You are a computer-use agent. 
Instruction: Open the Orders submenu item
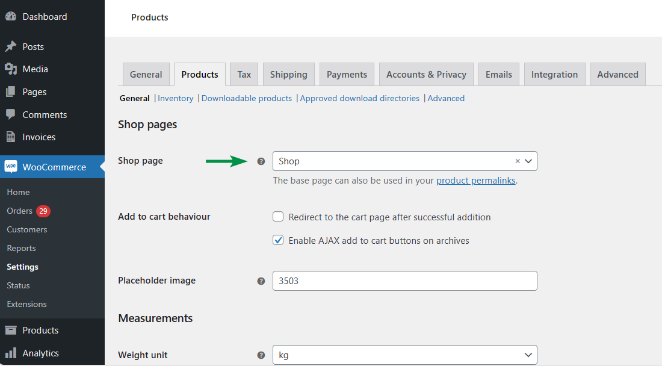[x=19, y=211]
